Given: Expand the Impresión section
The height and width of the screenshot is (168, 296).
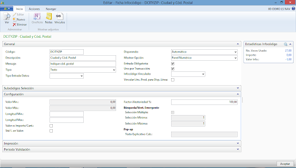Looking at the screenshot, I should coord(238,144).
